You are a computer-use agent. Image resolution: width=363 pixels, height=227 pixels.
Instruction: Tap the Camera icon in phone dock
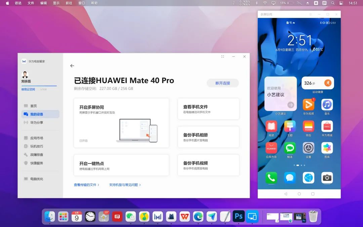click(327, 178)
